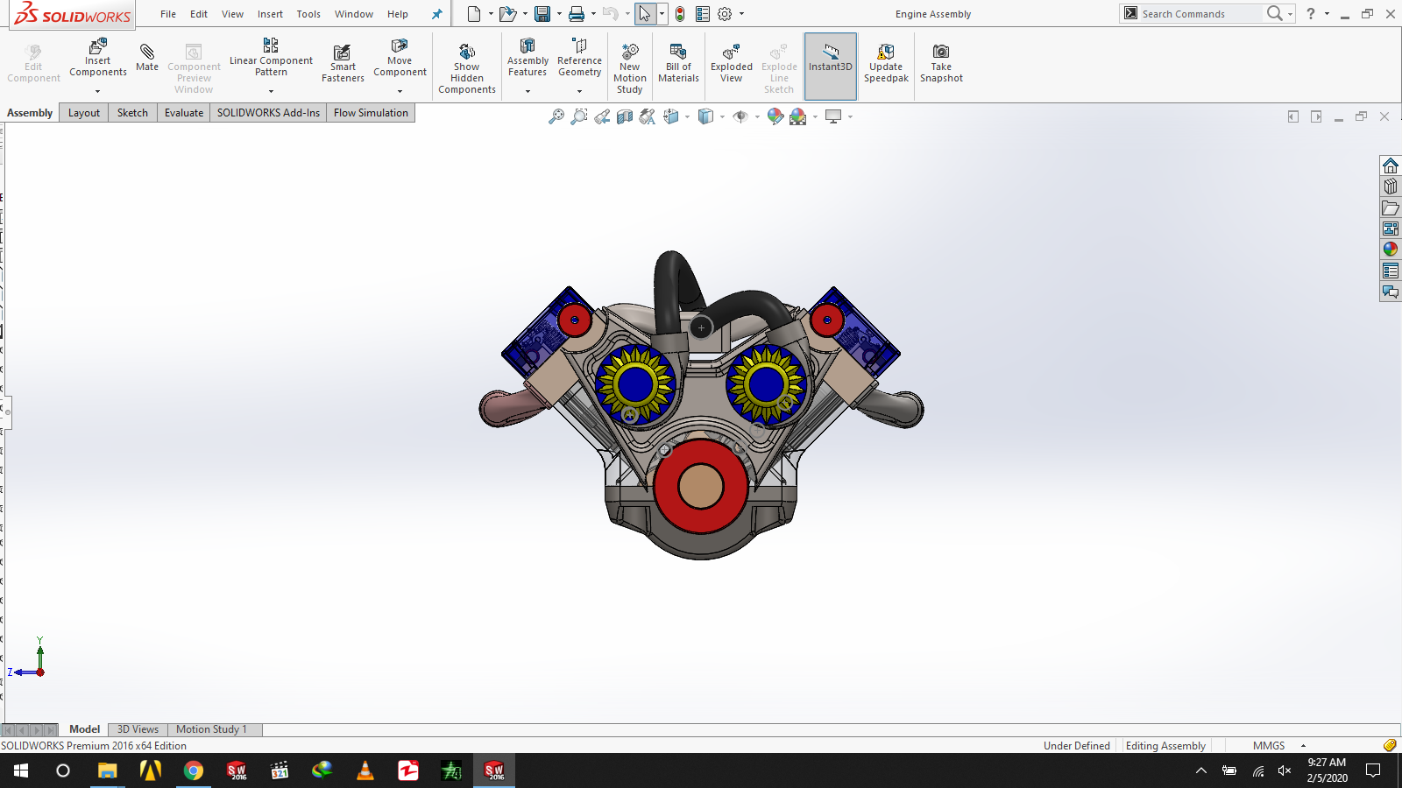Open Assembly Features tool
The image size is (1402, 788).
click(528, 58)
